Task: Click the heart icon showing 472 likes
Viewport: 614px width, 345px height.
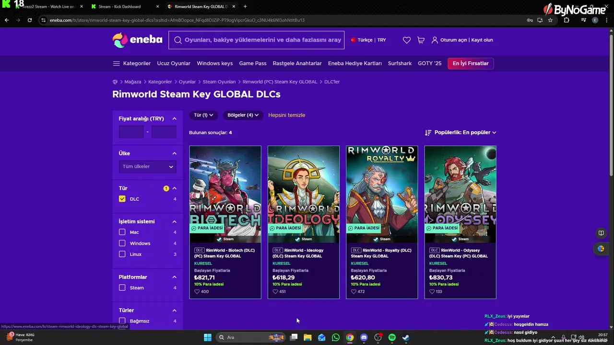Action: click(354, 291)
